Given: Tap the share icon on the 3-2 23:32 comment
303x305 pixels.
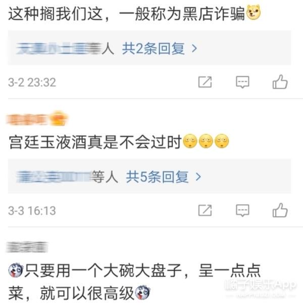Looking at the screenshot, I should (x=205, y=82).
